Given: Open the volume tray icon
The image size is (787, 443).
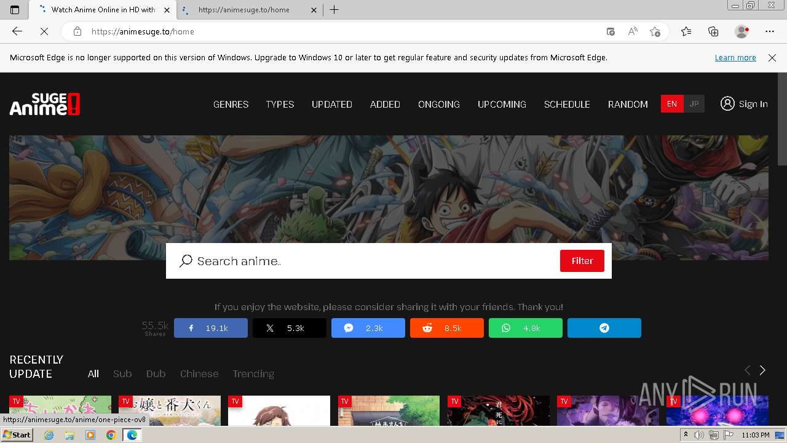Looking at the screenshot, I should (x=699, y=436).
